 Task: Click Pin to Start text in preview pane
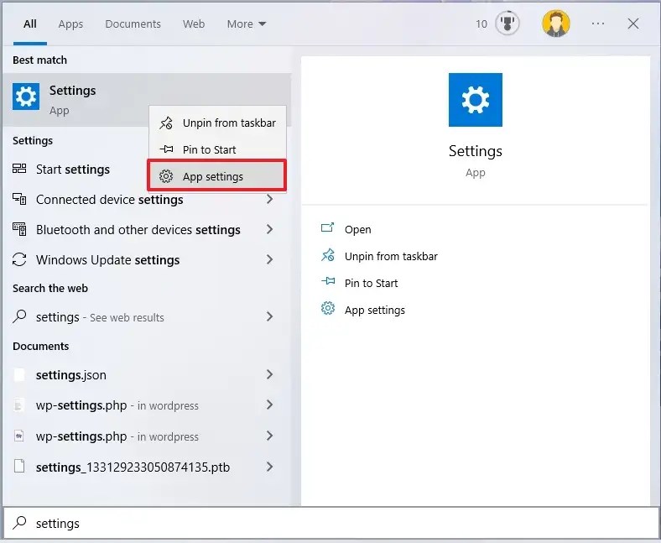[x=371, y=283]
